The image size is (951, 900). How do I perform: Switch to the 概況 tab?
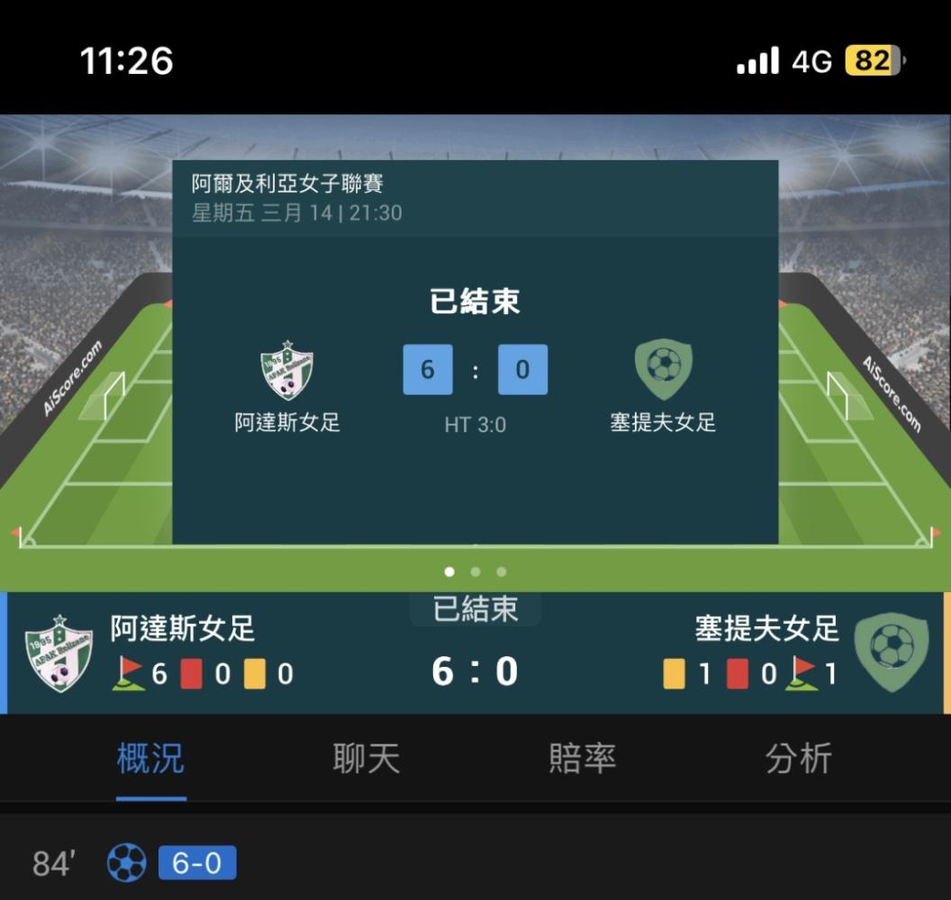(x=151, y=758)
